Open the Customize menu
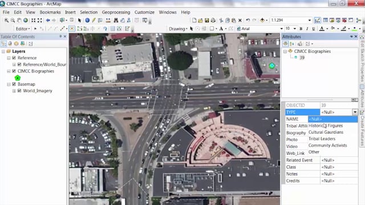The height and width of the screenshot is (205, 365). point(144,12)
